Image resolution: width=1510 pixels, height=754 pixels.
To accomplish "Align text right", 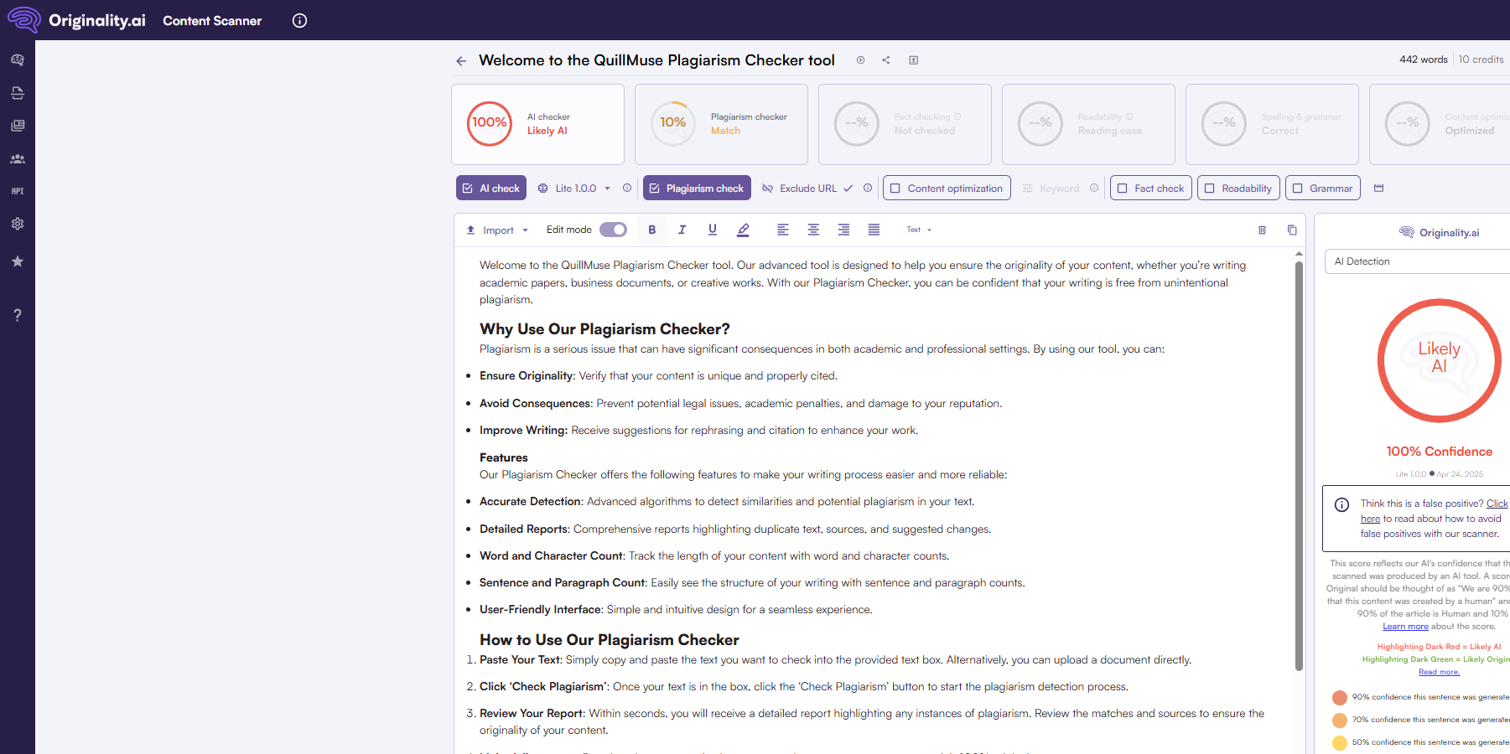I will (x=843, y=230).
